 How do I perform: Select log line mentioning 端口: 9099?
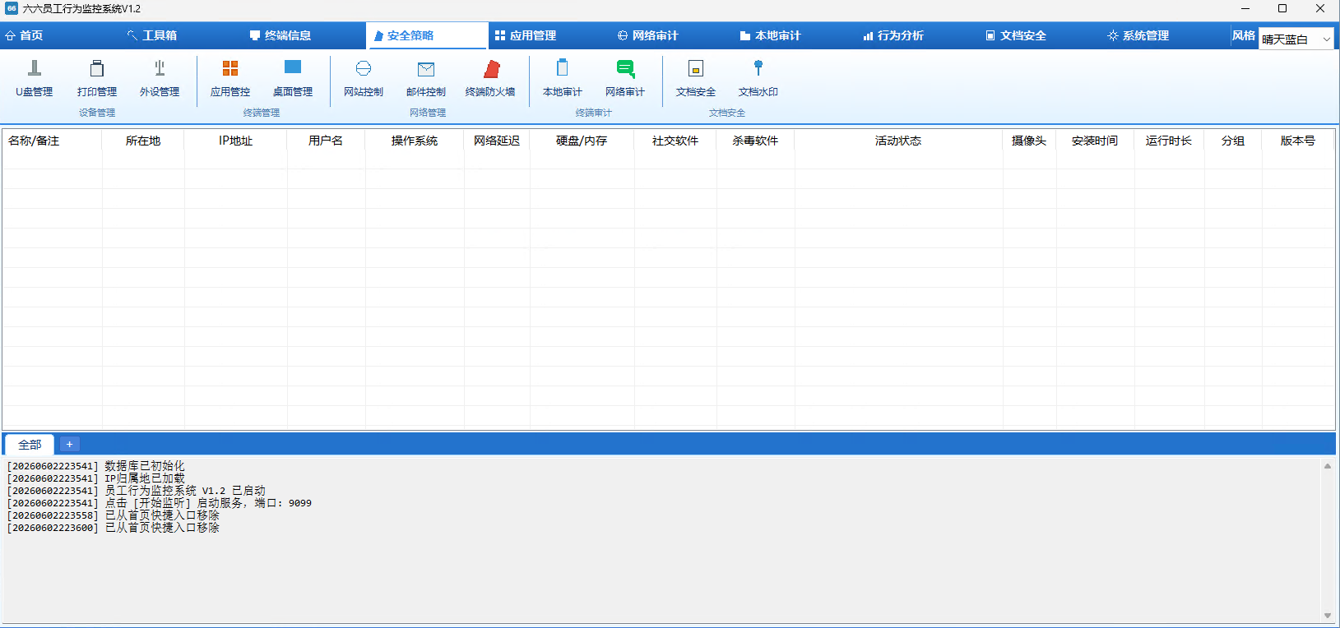coord(160,503)
